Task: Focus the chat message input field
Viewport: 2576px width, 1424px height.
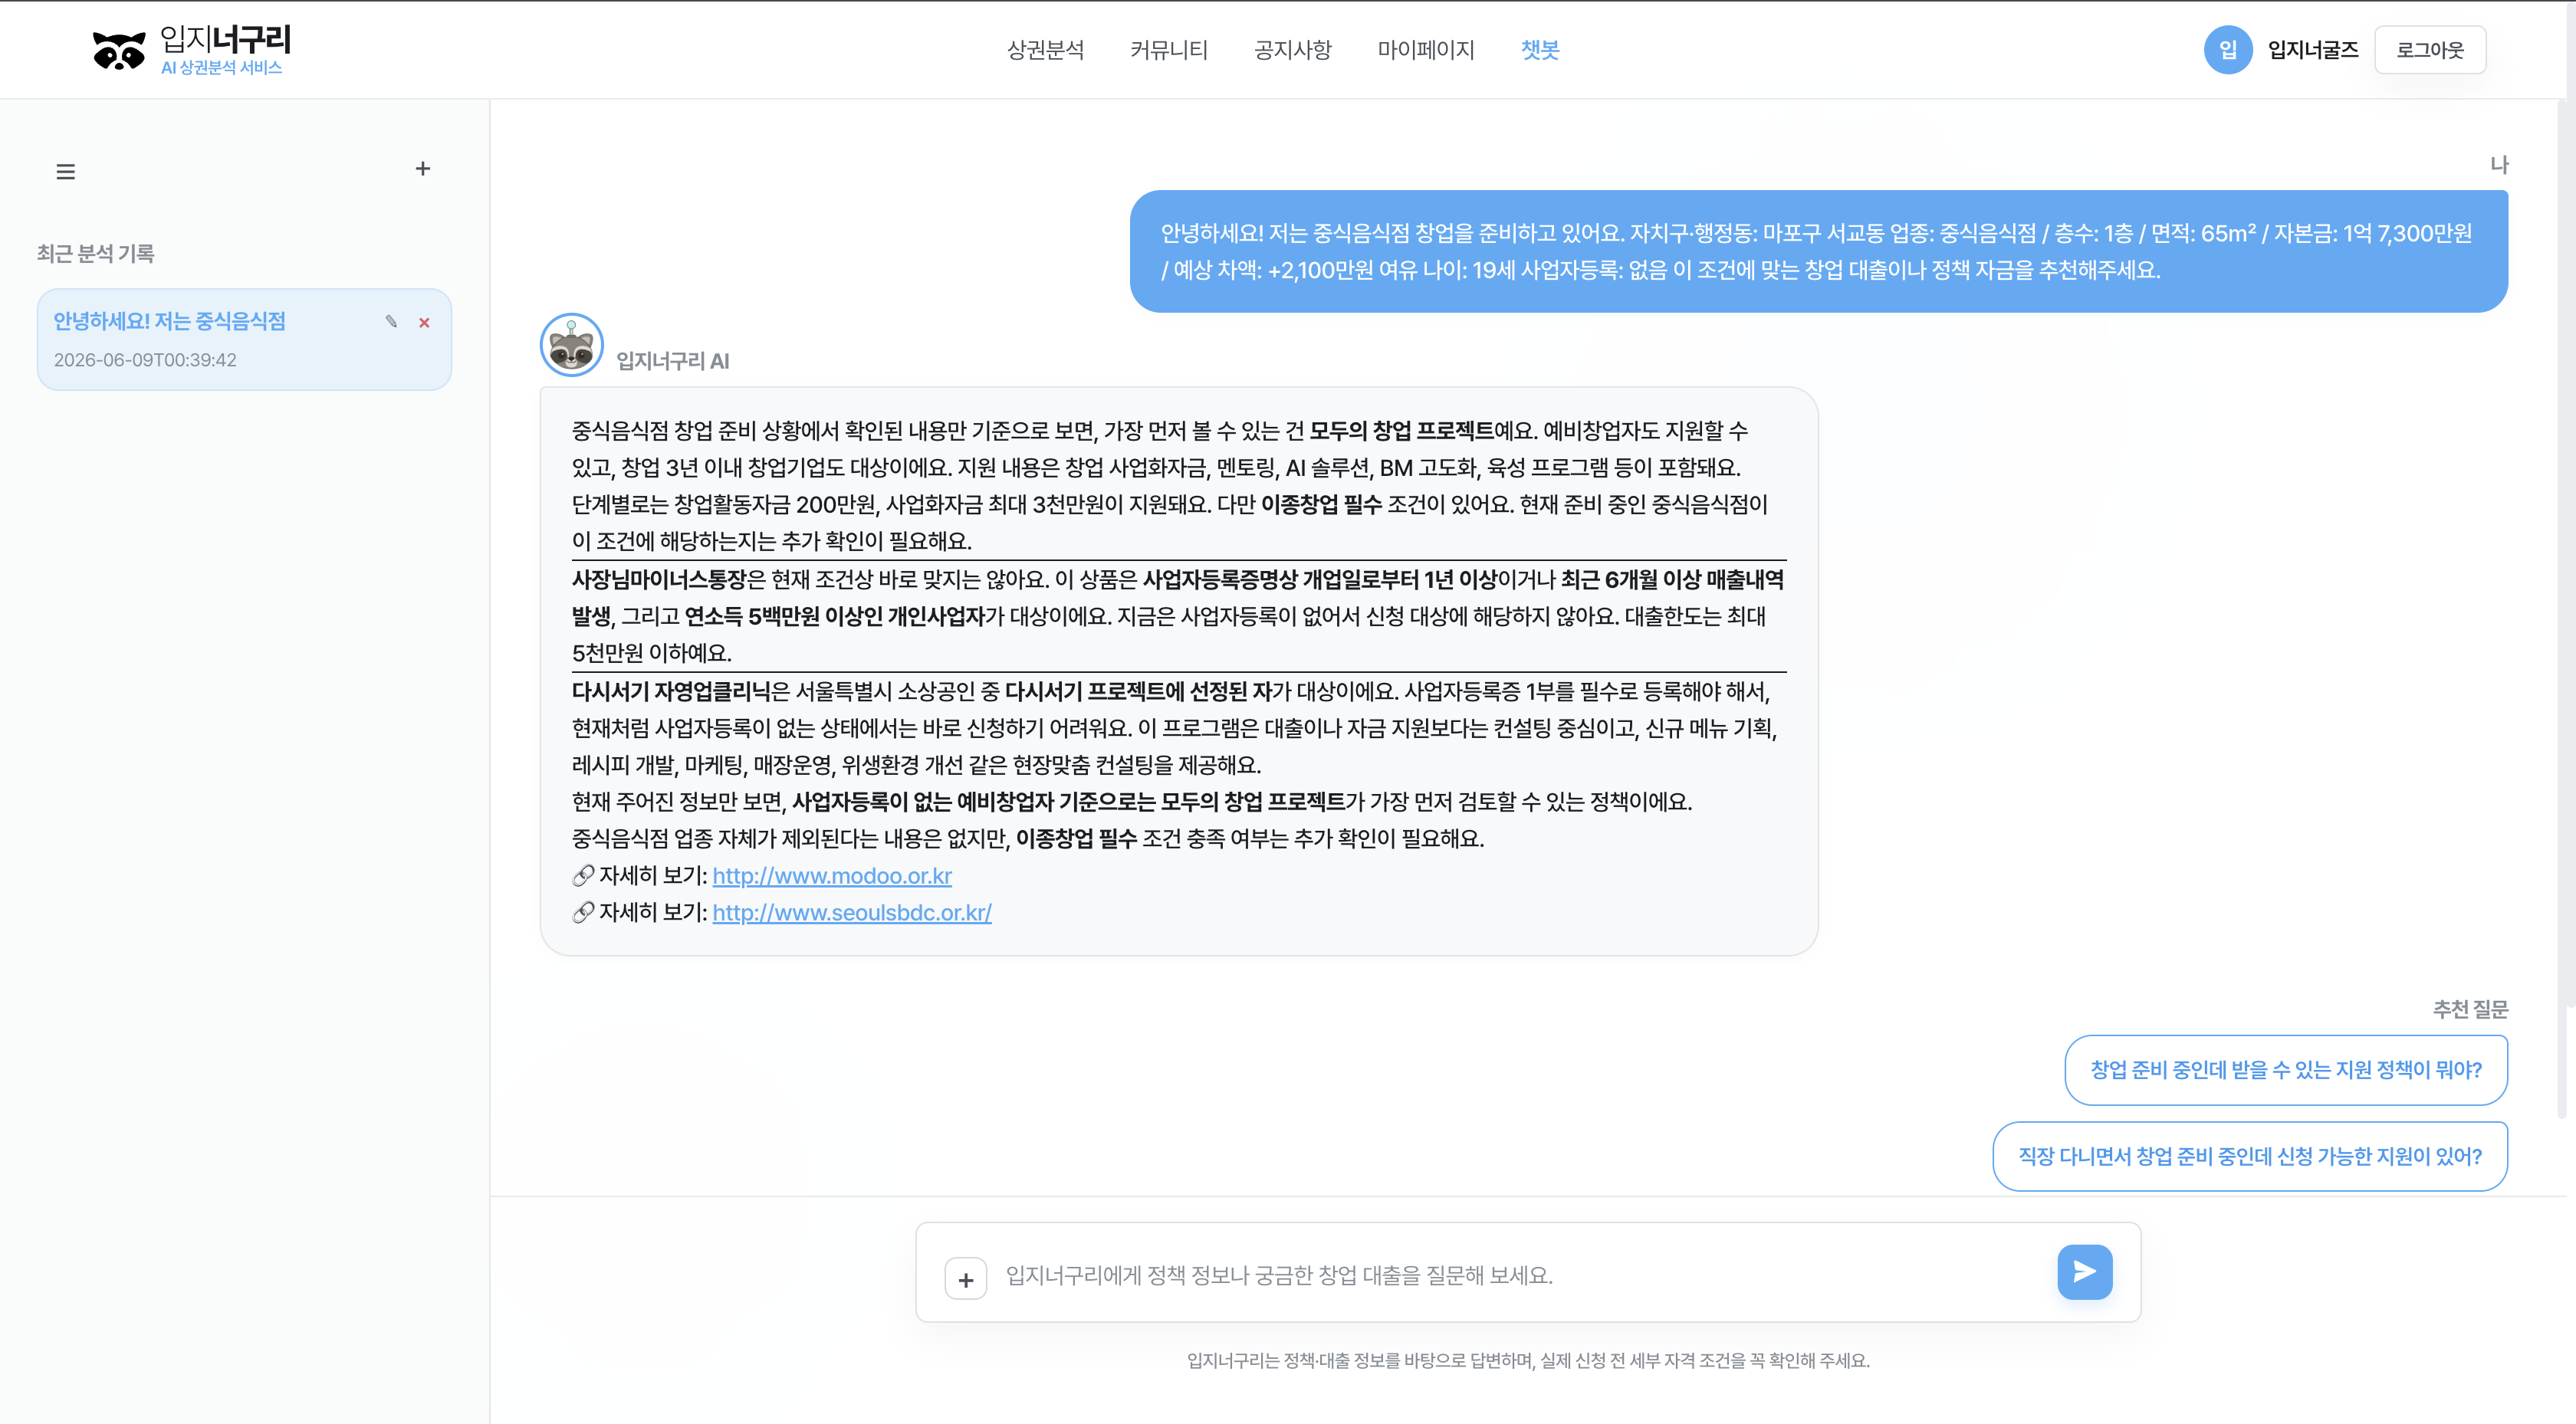Action: pyautogui.click(x=1522, y=1275)
